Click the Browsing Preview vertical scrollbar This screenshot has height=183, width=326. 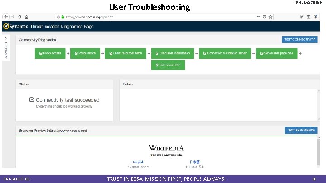(x=318, y=151)
